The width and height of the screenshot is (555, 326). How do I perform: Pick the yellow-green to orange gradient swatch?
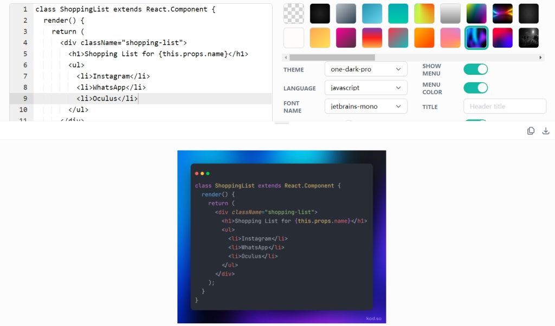[x=424, y=14]
